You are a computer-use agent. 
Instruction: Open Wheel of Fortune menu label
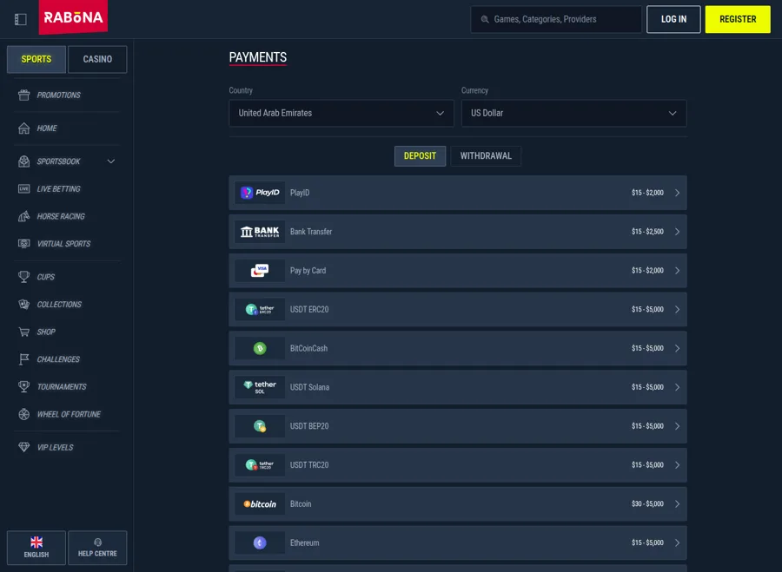coord(69,414)
